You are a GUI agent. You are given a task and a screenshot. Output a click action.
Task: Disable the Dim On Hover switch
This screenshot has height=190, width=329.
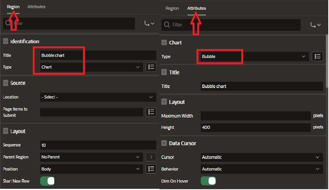click(x=208, y=181)
